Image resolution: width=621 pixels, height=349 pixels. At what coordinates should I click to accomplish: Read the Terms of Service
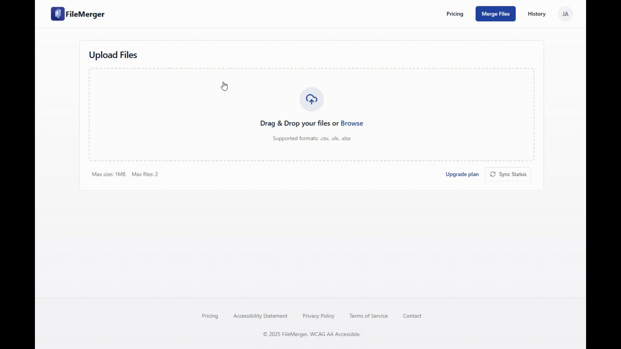[368, 316]
